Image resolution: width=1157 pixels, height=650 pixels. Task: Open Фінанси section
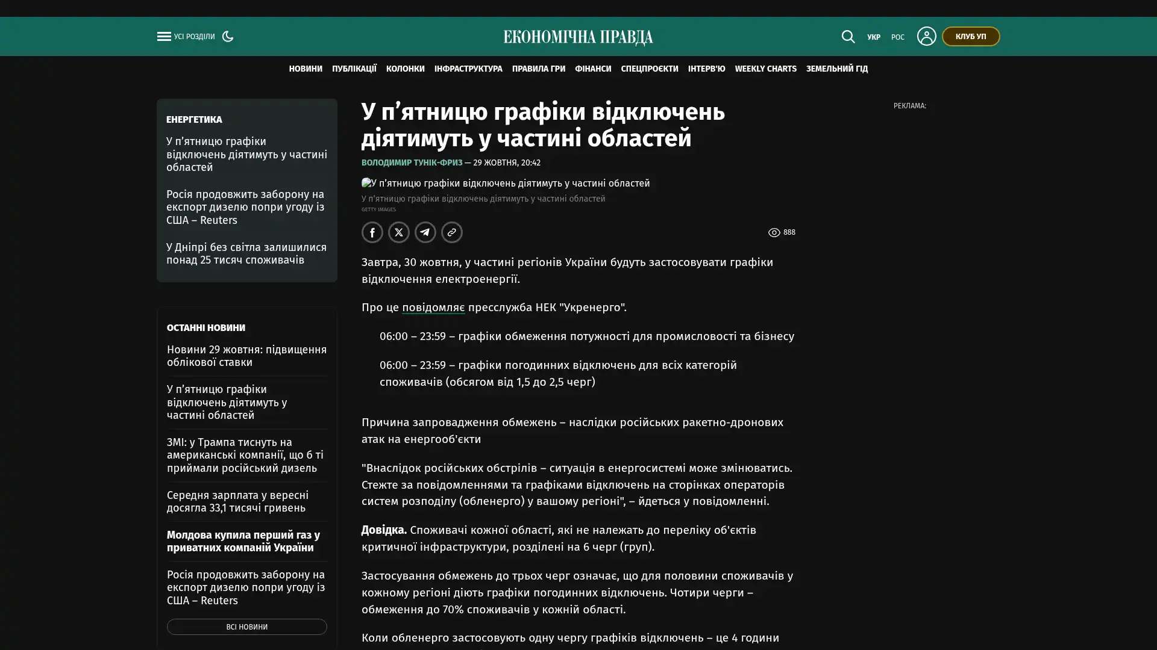[593, 69]
